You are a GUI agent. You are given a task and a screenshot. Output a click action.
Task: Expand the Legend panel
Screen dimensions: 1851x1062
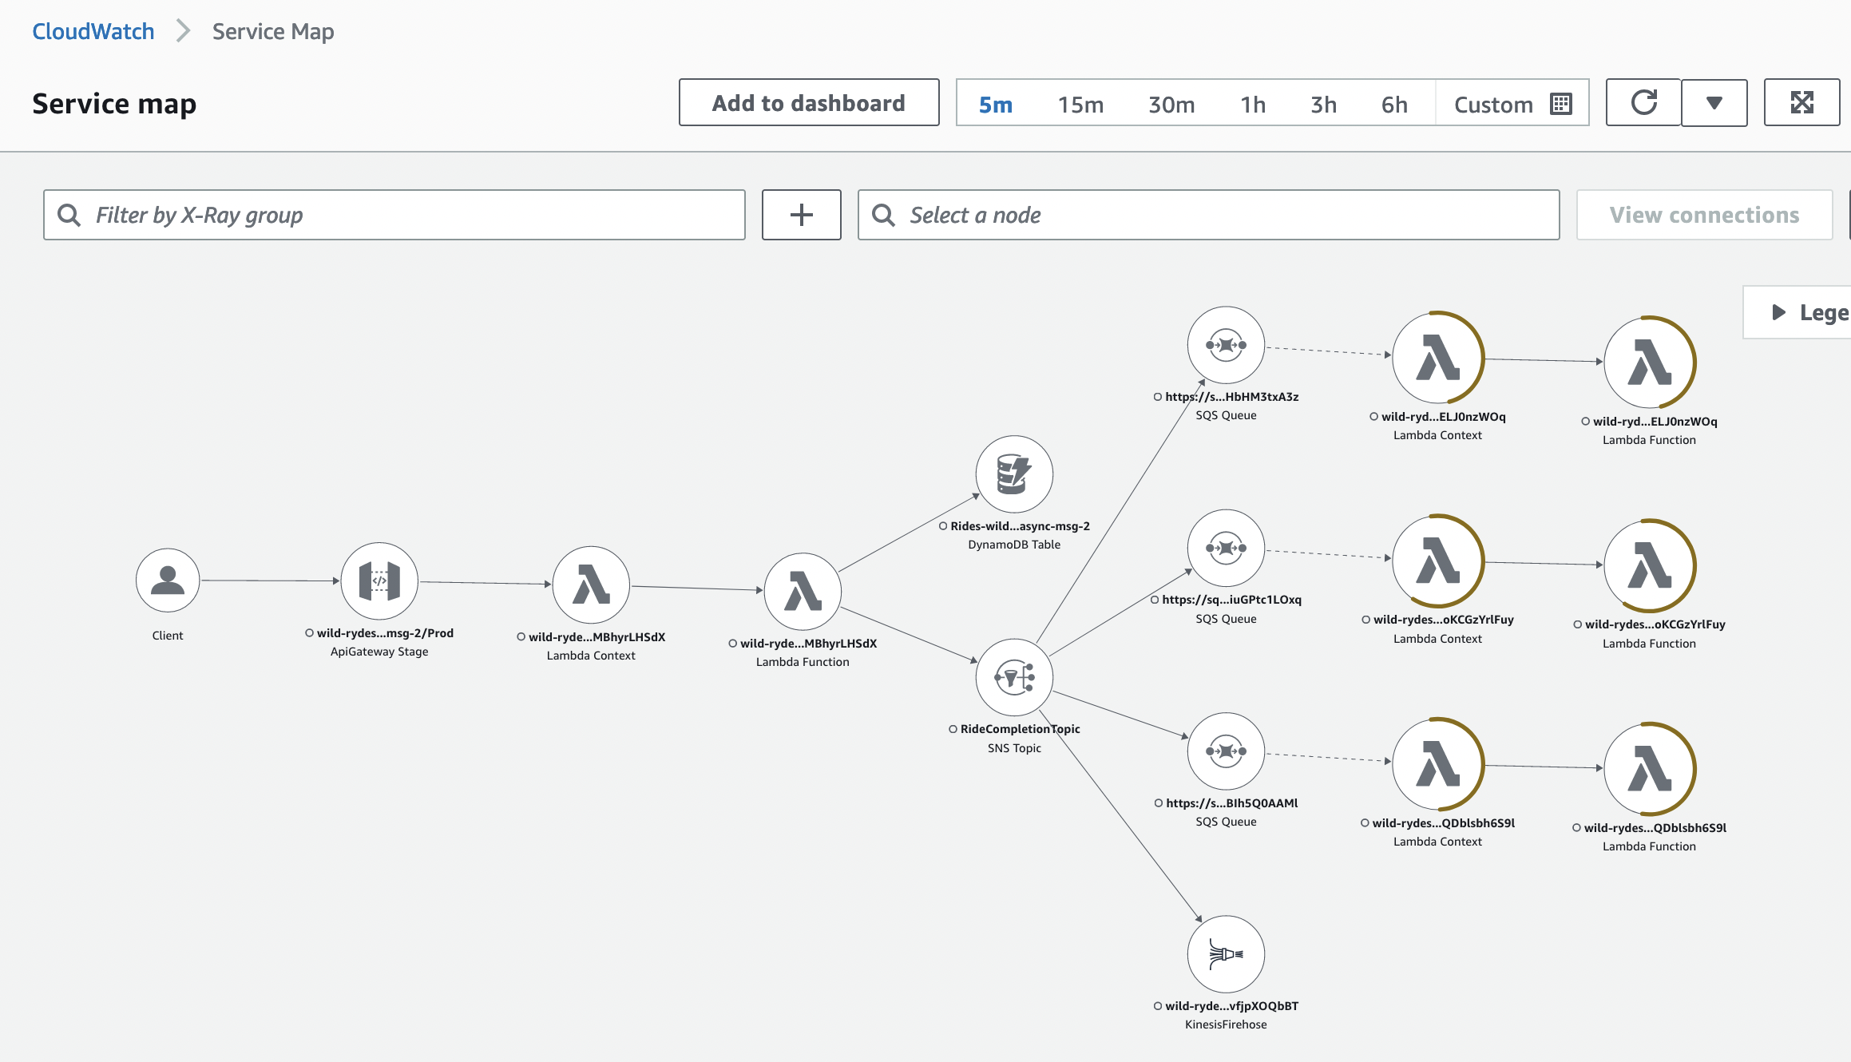(1797, 312)
